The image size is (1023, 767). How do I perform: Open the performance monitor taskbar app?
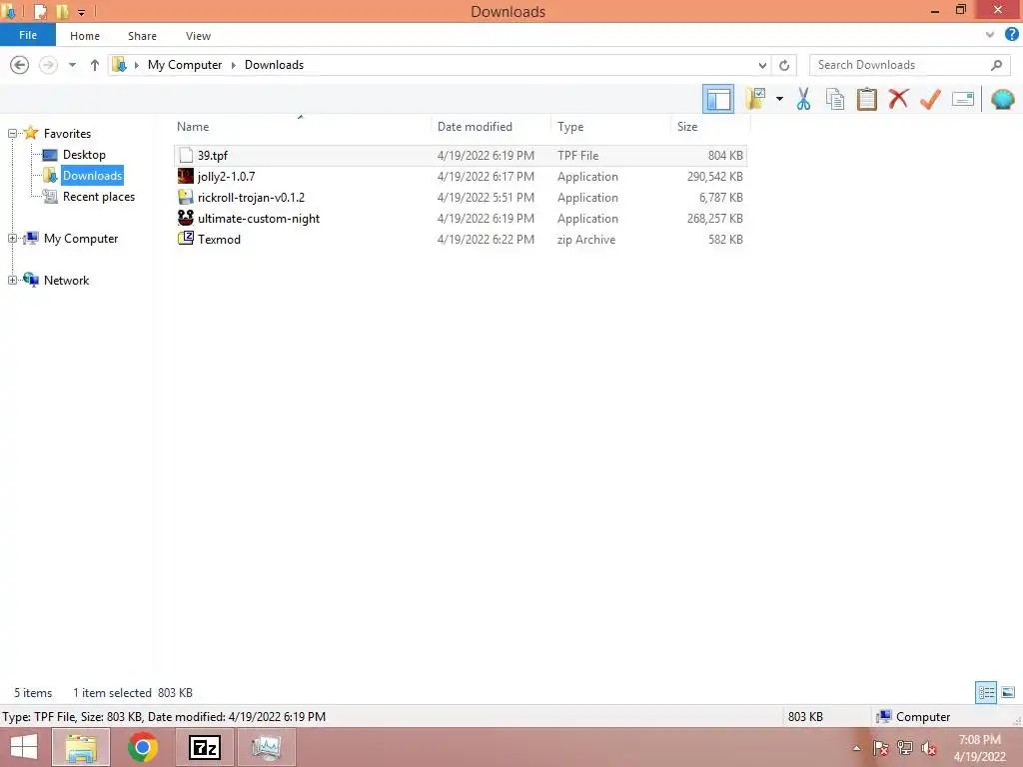(266, 747)
